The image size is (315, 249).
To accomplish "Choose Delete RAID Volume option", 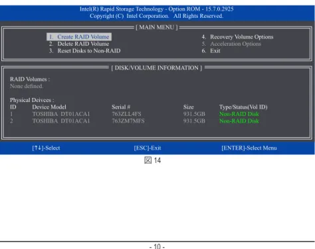I will 79,44.
